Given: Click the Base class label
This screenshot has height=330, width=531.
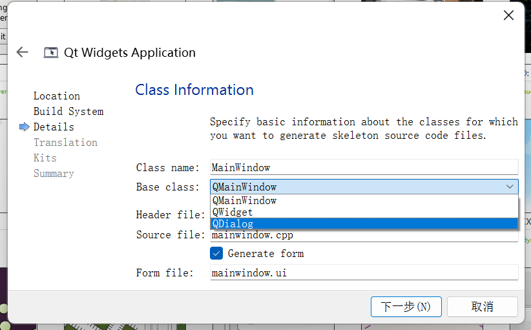Looking at the screenshot, I should point(167,187).
